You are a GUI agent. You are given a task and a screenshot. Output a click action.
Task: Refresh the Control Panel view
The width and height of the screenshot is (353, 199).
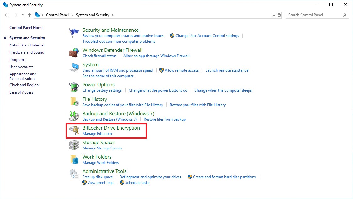[280, 15]
